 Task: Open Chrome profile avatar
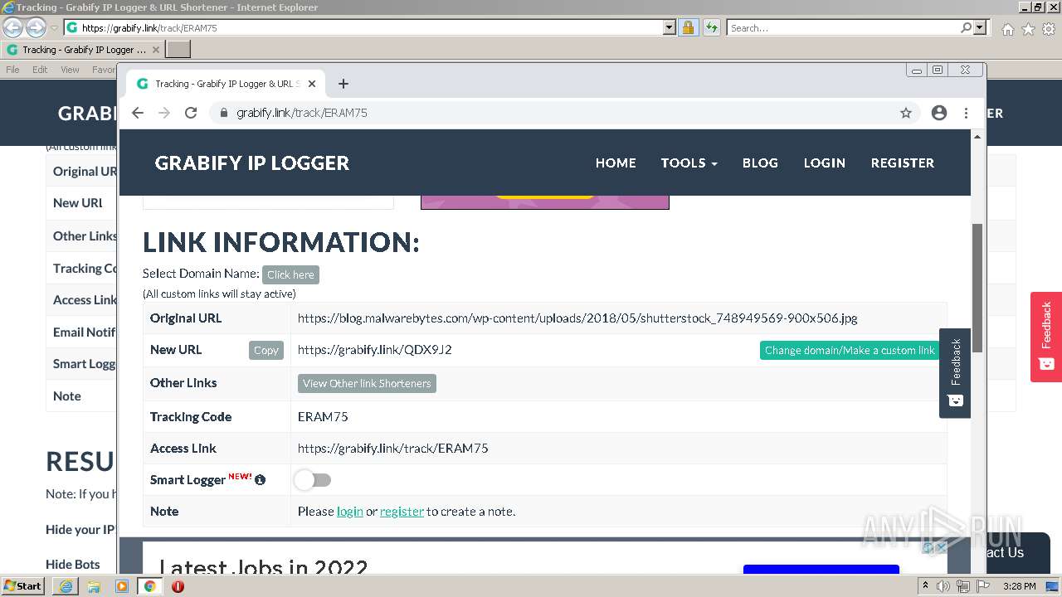(939, 113)
